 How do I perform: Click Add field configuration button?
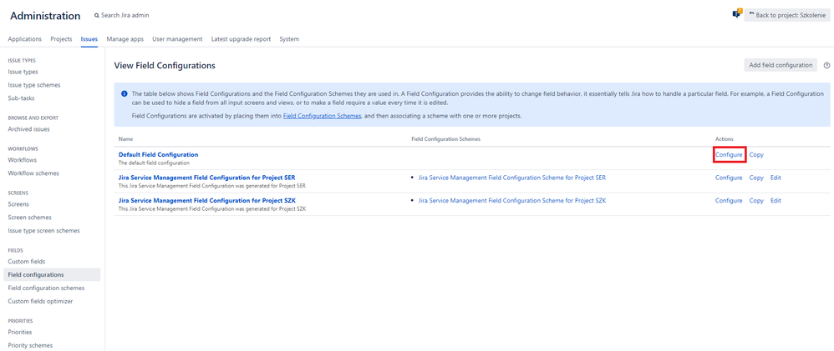(x=781, y=65)
